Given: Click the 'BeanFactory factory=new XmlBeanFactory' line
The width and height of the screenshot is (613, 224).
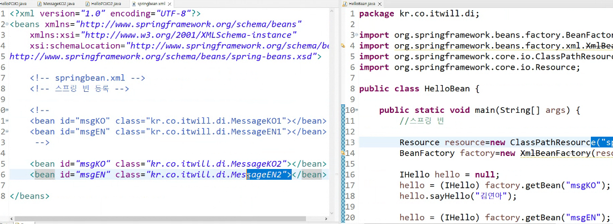Looking at the screenshot, I should [506, 153].
